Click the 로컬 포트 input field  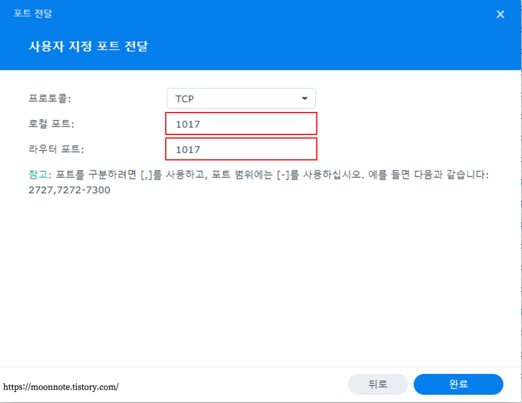pyautogui.click(x=241, y=124)
